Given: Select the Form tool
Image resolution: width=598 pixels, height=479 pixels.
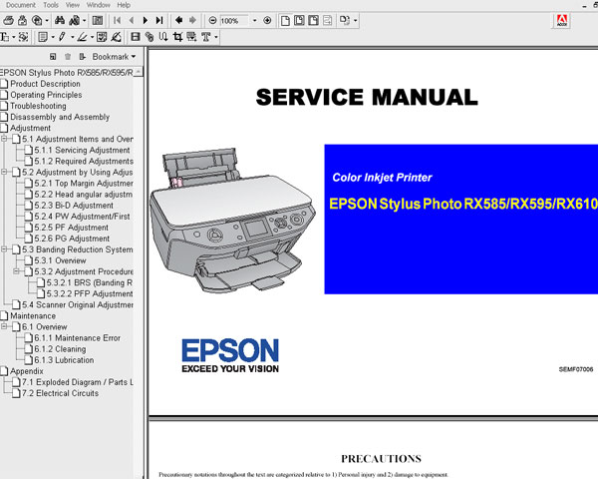Looking at the screenshot, I should tap(191, 37).
